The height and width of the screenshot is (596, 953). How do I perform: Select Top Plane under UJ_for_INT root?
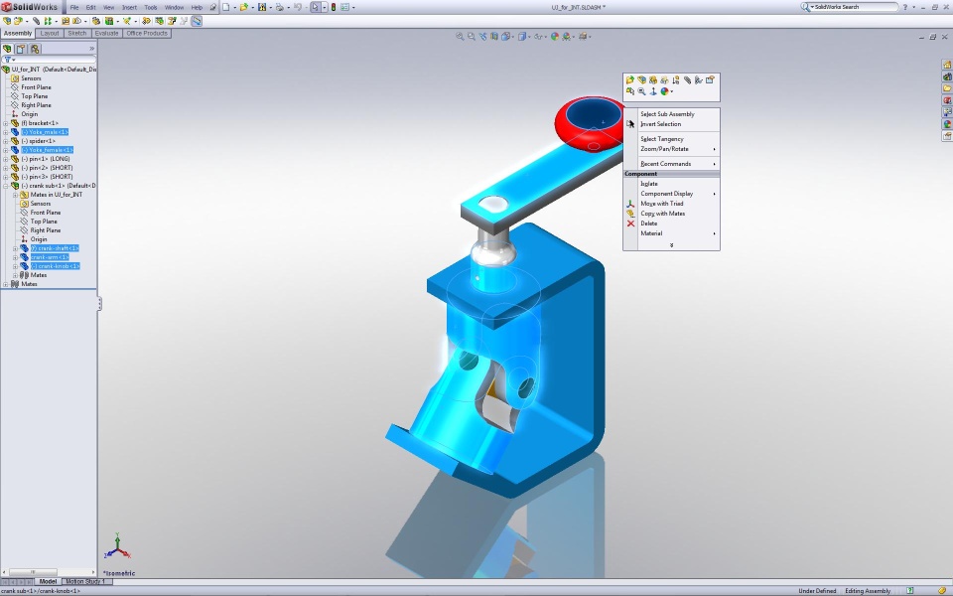click(x=34, y=96)
